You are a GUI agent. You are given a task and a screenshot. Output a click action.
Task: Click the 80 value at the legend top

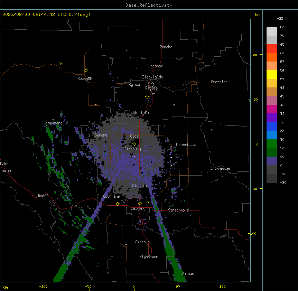coord(282,27)
